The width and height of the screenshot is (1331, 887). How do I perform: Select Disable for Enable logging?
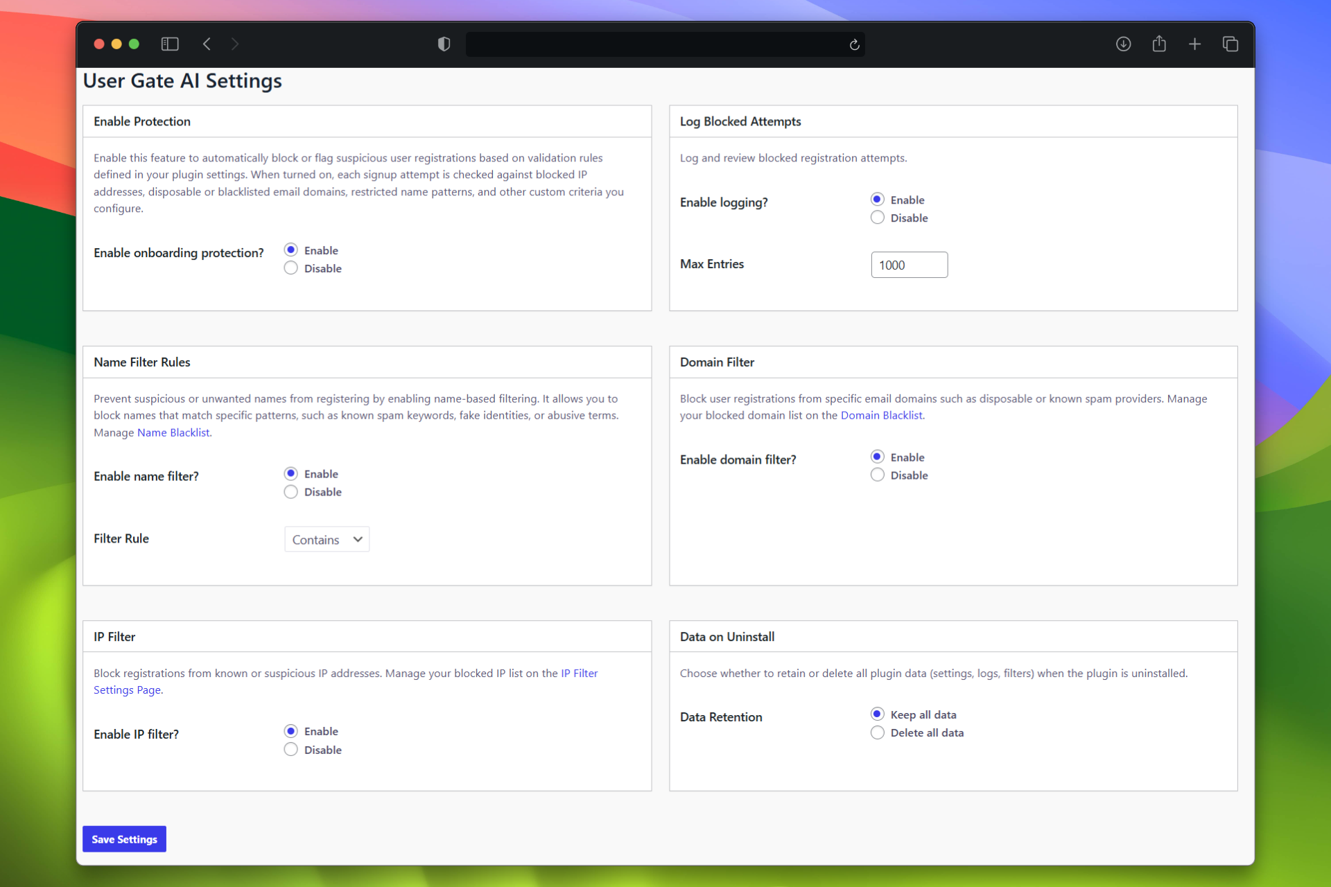[878, 218]
